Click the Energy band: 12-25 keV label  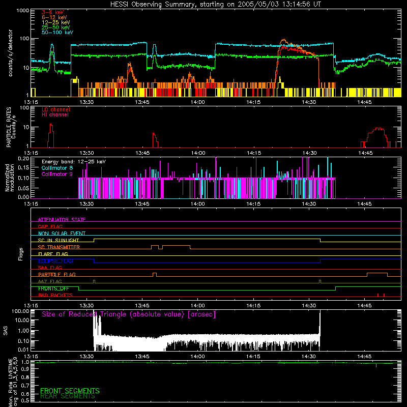[x=74, y=162]
